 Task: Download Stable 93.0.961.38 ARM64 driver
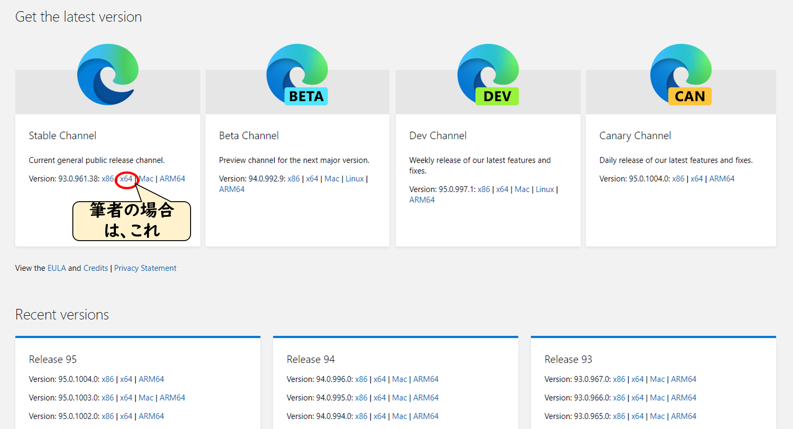[172, 179]
